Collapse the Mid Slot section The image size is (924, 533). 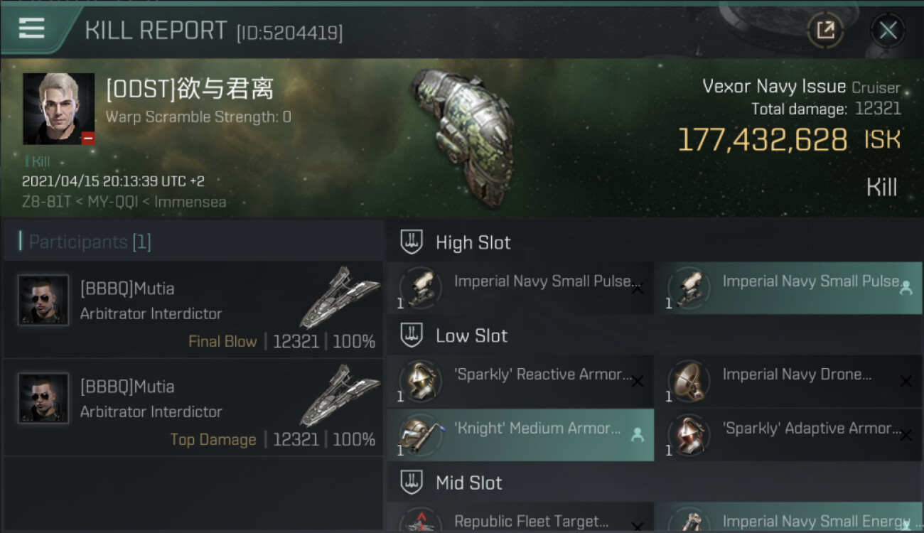[x=412, y=483]
